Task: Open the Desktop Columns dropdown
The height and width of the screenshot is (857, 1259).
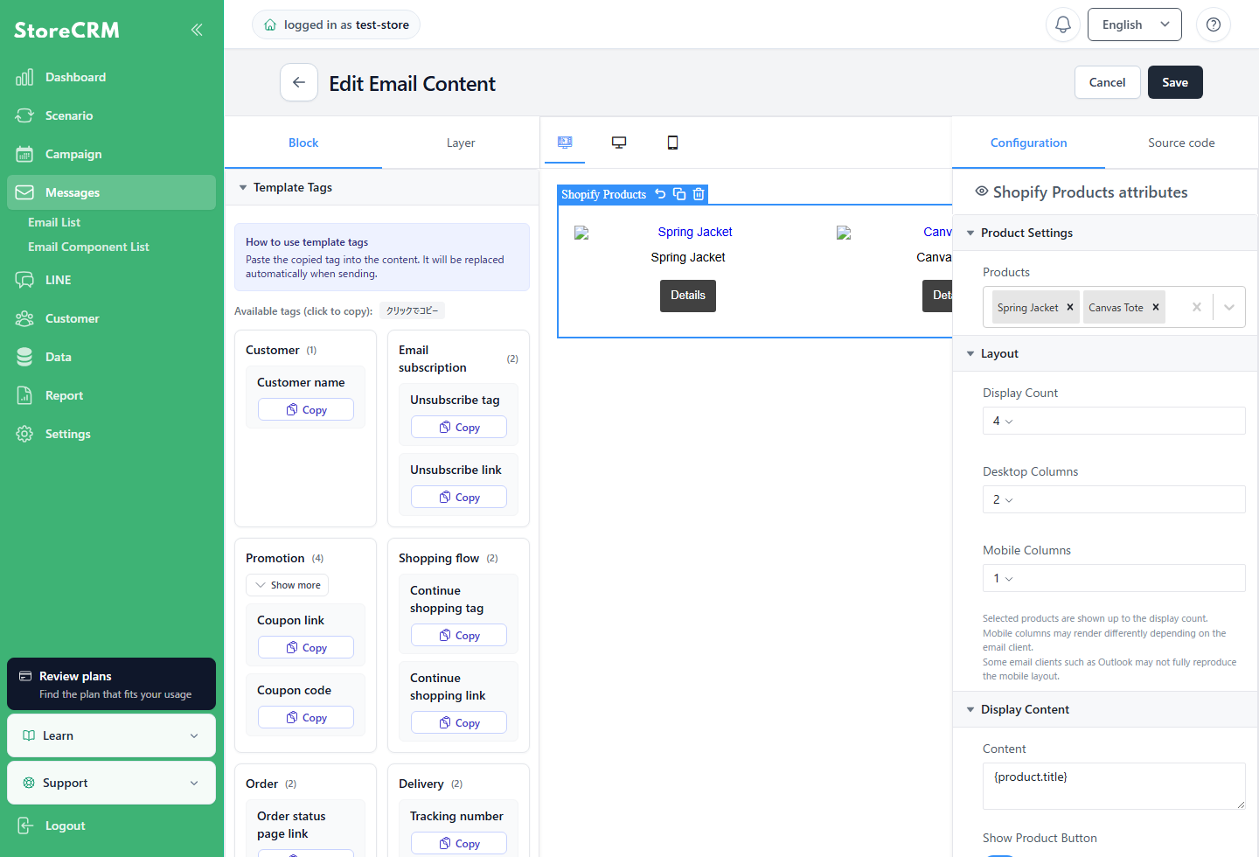Action: click(x=1114, y=499)
